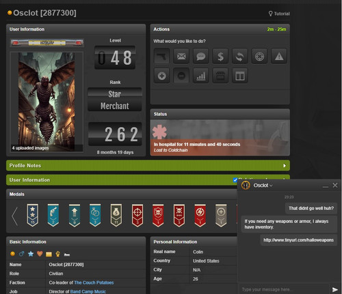342x294 pixels.
Task: Select the teal up-arrow medal
Action: tap(75, 215)
